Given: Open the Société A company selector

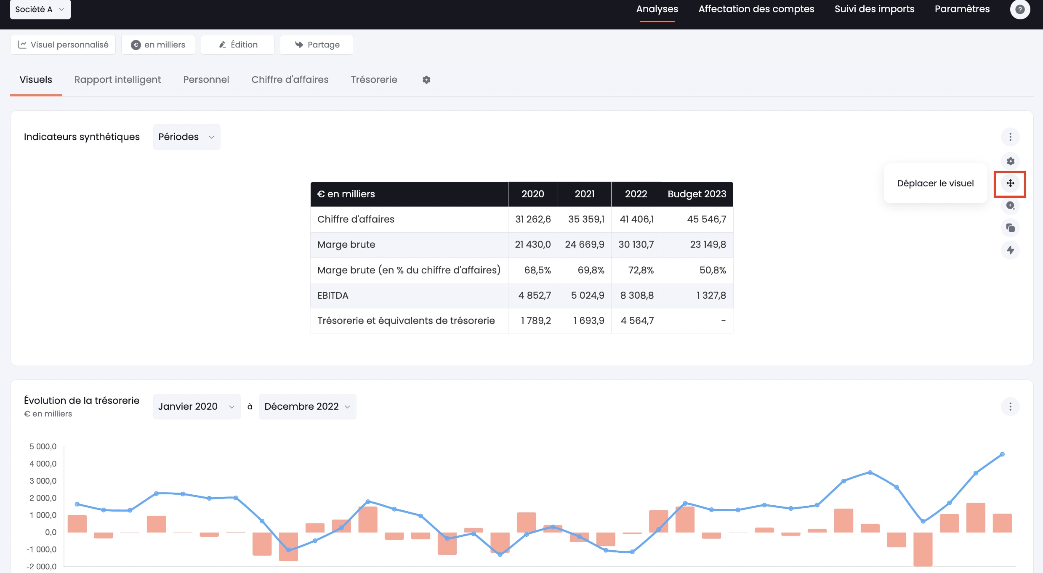Looking at the screenshot, I should [x=40, y=9].
